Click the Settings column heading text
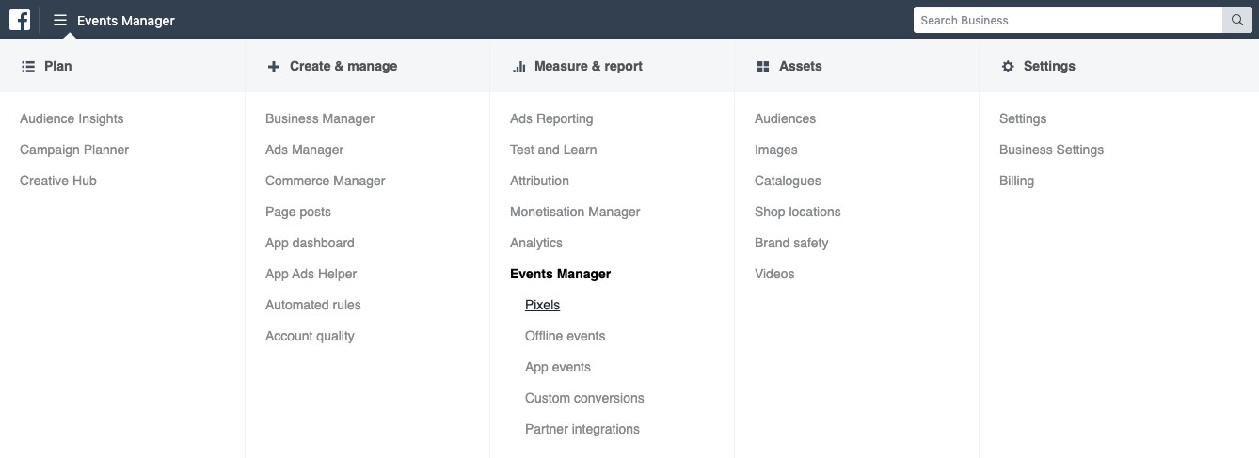This screenshot has height=458, width=1259. [1049, 66]
